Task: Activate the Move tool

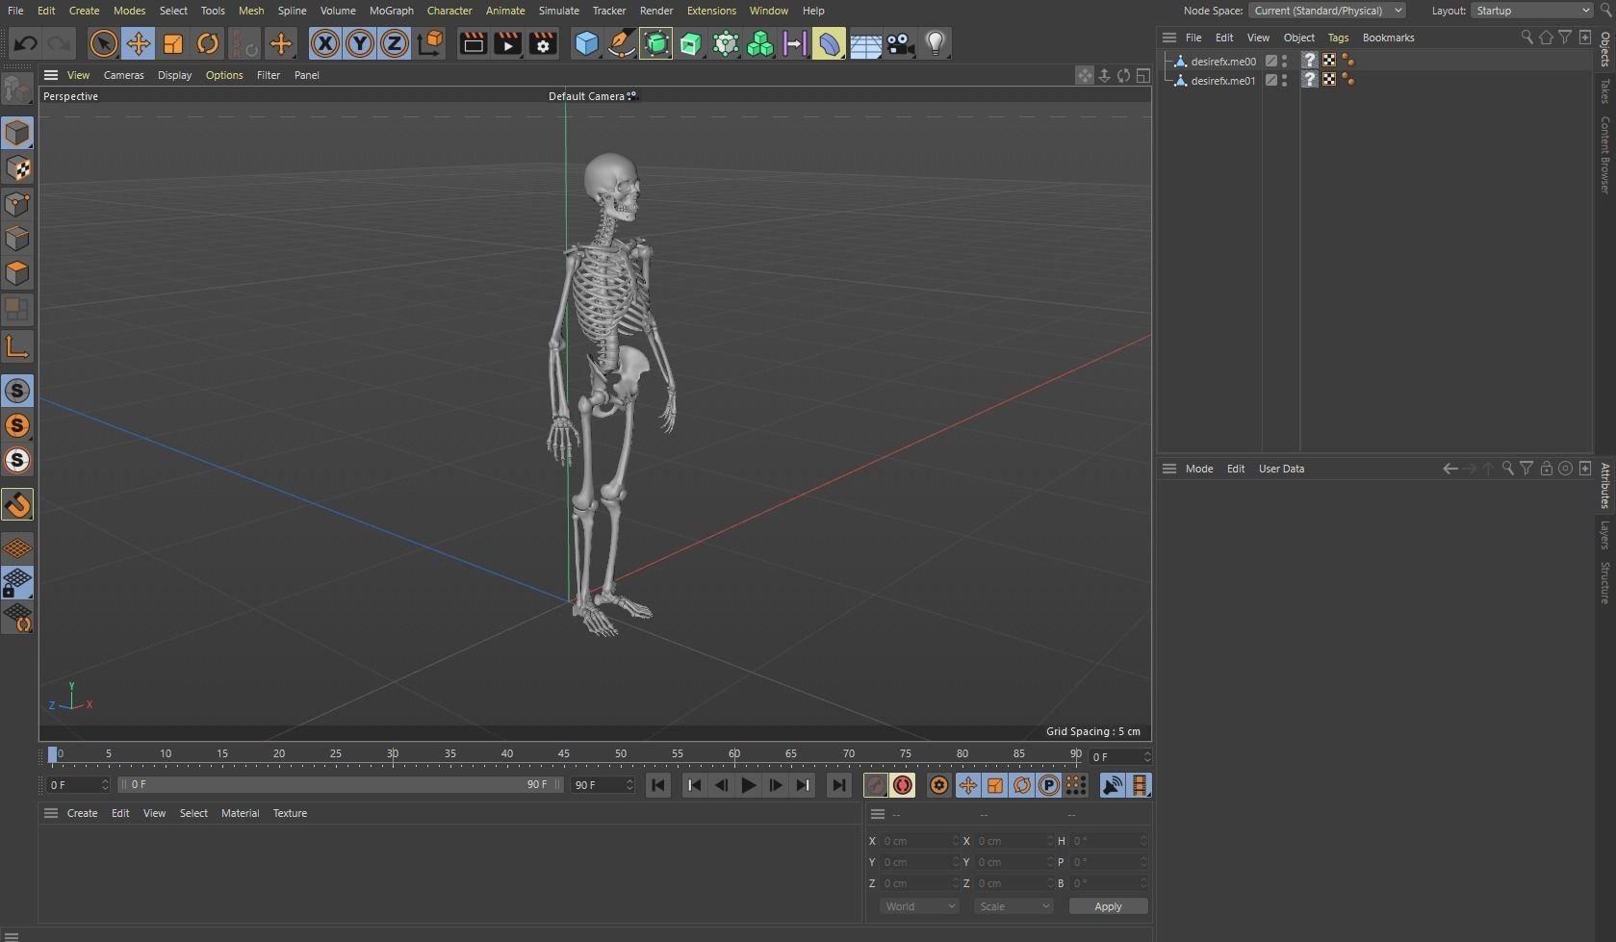Action: pyautogui.click(x=138, y=43)
